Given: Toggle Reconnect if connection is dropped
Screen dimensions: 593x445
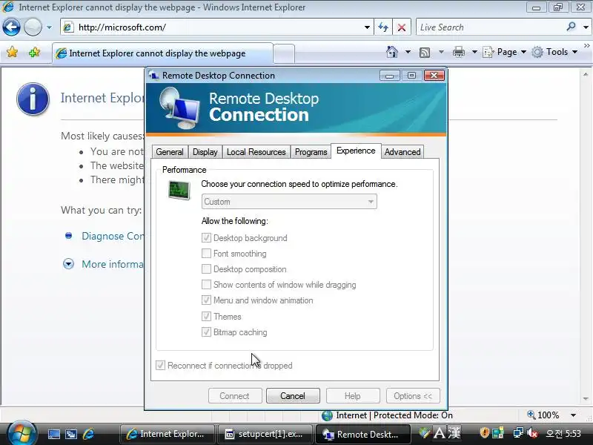Looking at the screenshot, I should click(160, 365).
